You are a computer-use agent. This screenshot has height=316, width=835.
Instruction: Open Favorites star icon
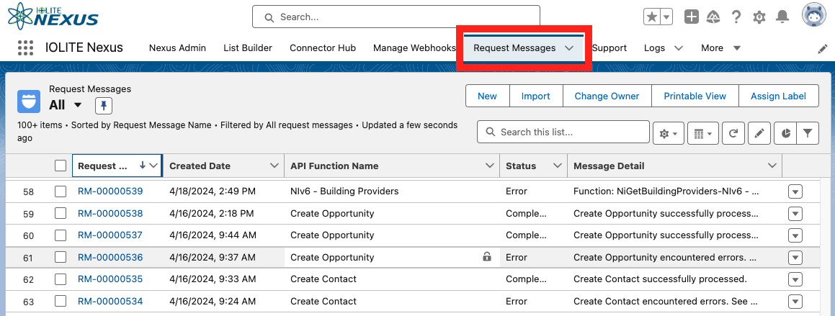[x=652, y=17]
